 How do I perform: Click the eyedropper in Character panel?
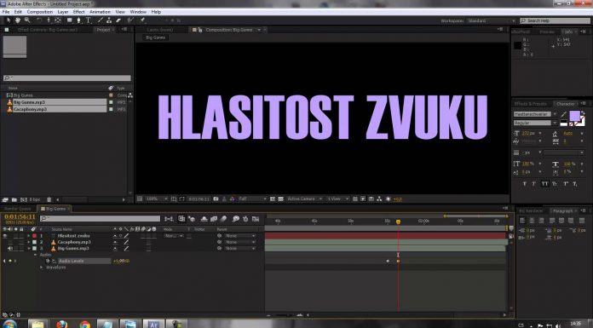tap(563, 114)
